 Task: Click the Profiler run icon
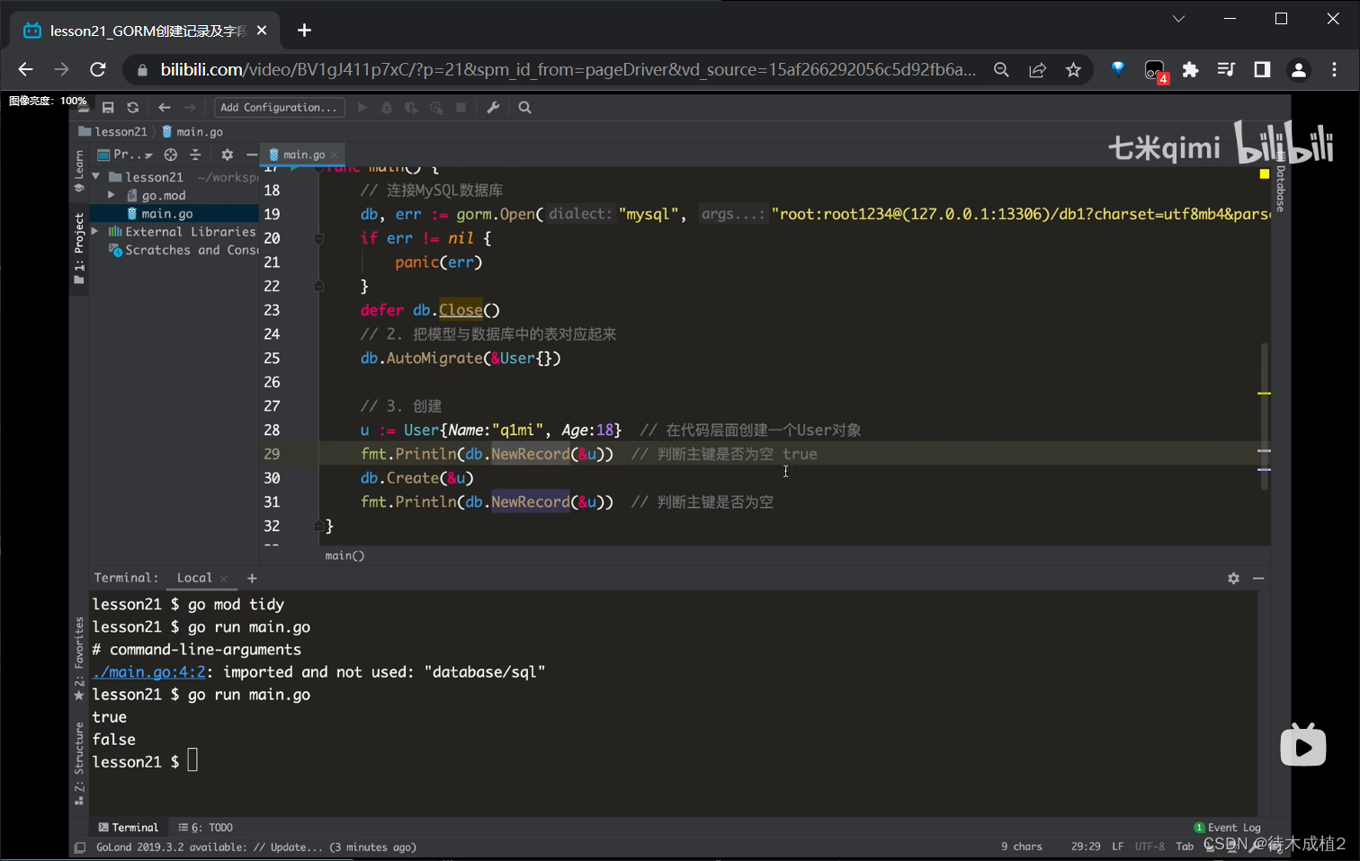coord(436,108)
